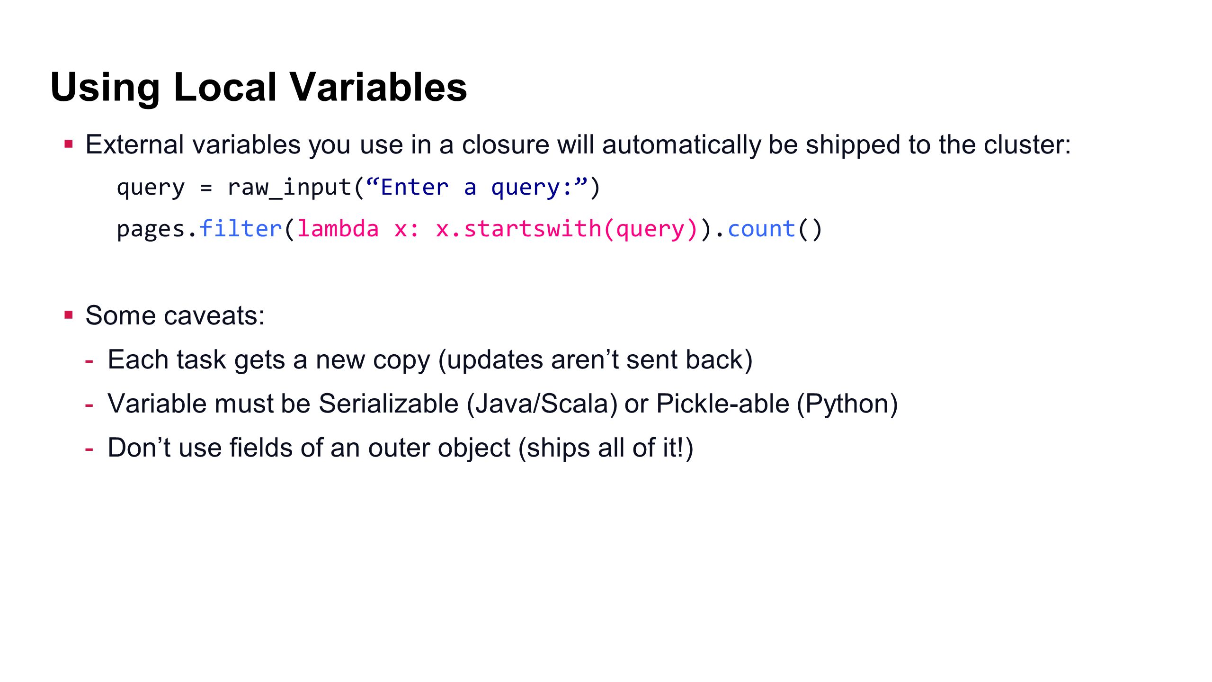Click the red dash before 'Variable must be'
Screen dimensions: 1212x682
[89, 406]
